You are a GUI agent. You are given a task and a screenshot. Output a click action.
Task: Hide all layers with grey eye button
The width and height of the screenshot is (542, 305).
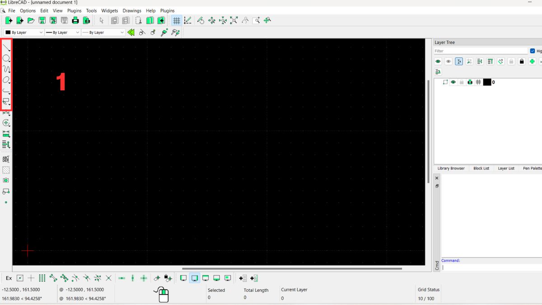[x=449, y=61]
